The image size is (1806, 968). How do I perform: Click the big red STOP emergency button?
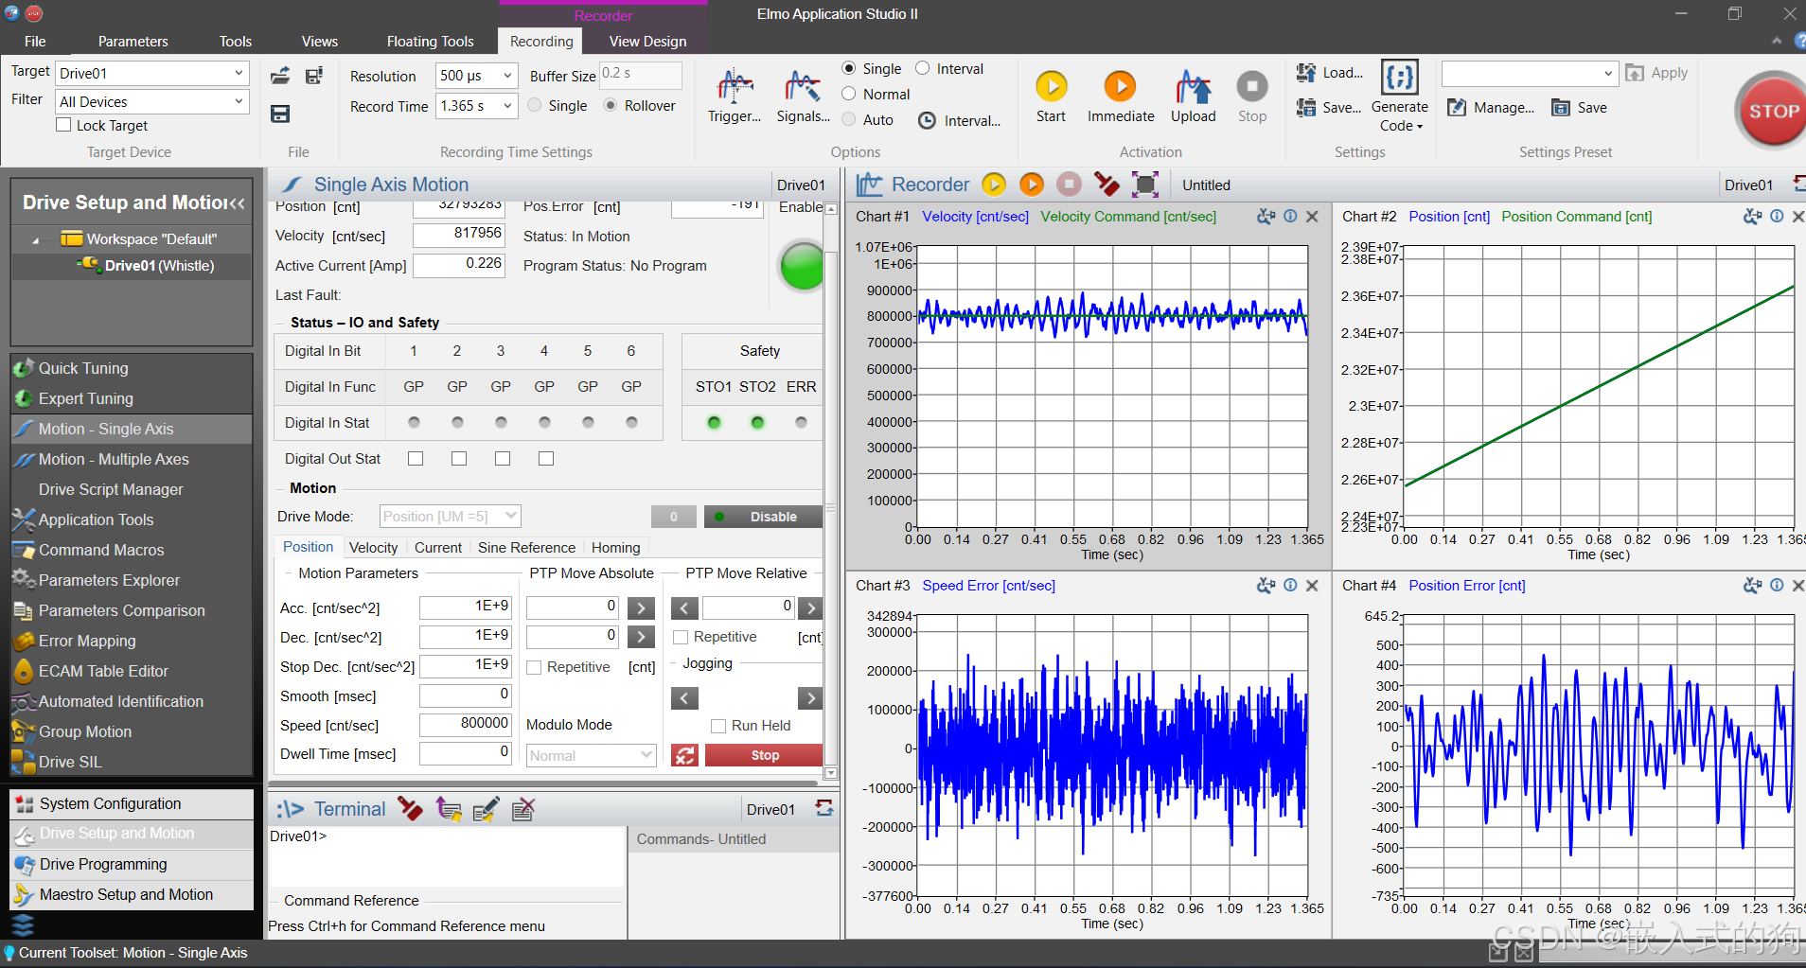point(1772,111)
